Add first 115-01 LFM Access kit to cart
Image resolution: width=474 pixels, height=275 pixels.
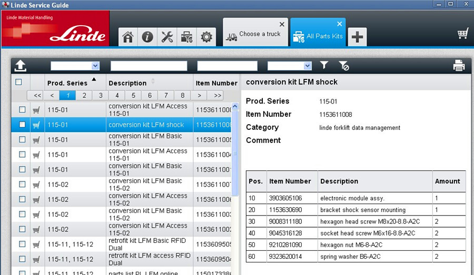36,110
